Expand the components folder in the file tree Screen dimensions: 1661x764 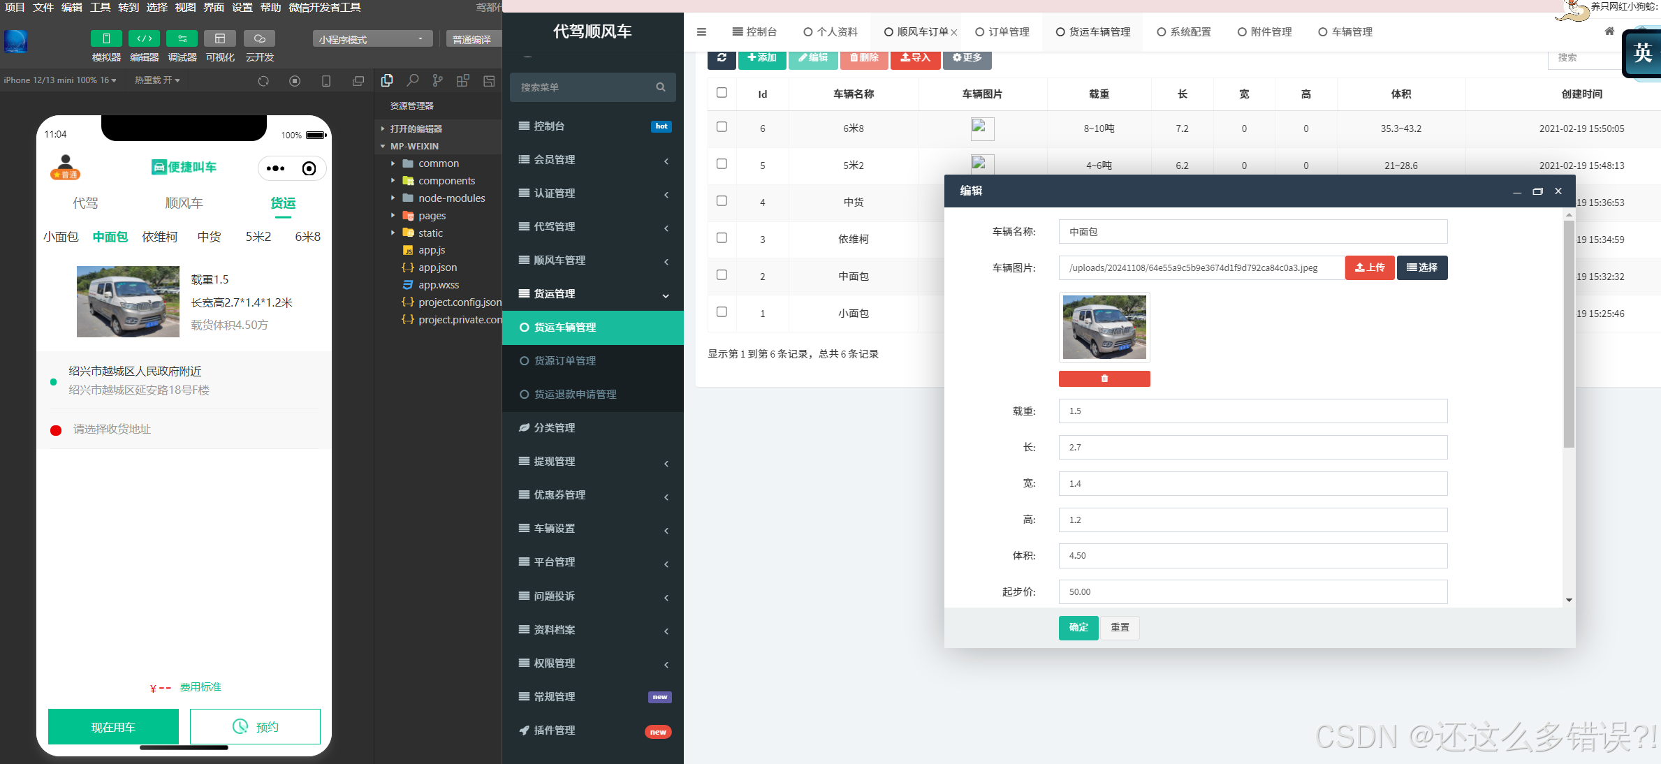click(x=446, y=181)
